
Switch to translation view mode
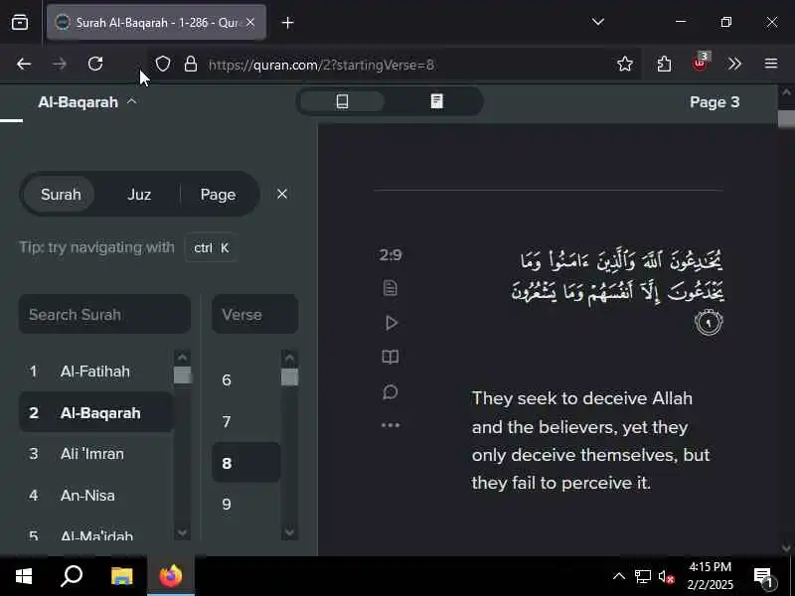pos(342,101)
